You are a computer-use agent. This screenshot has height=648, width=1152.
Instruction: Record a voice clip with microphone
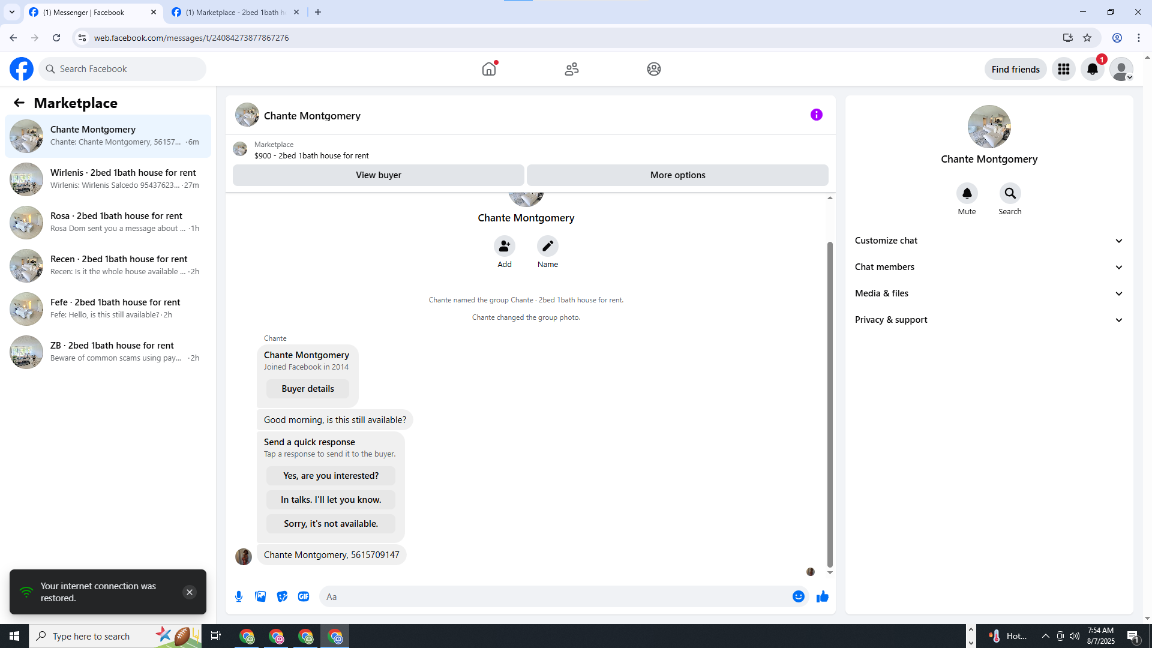tap(239, 596)
